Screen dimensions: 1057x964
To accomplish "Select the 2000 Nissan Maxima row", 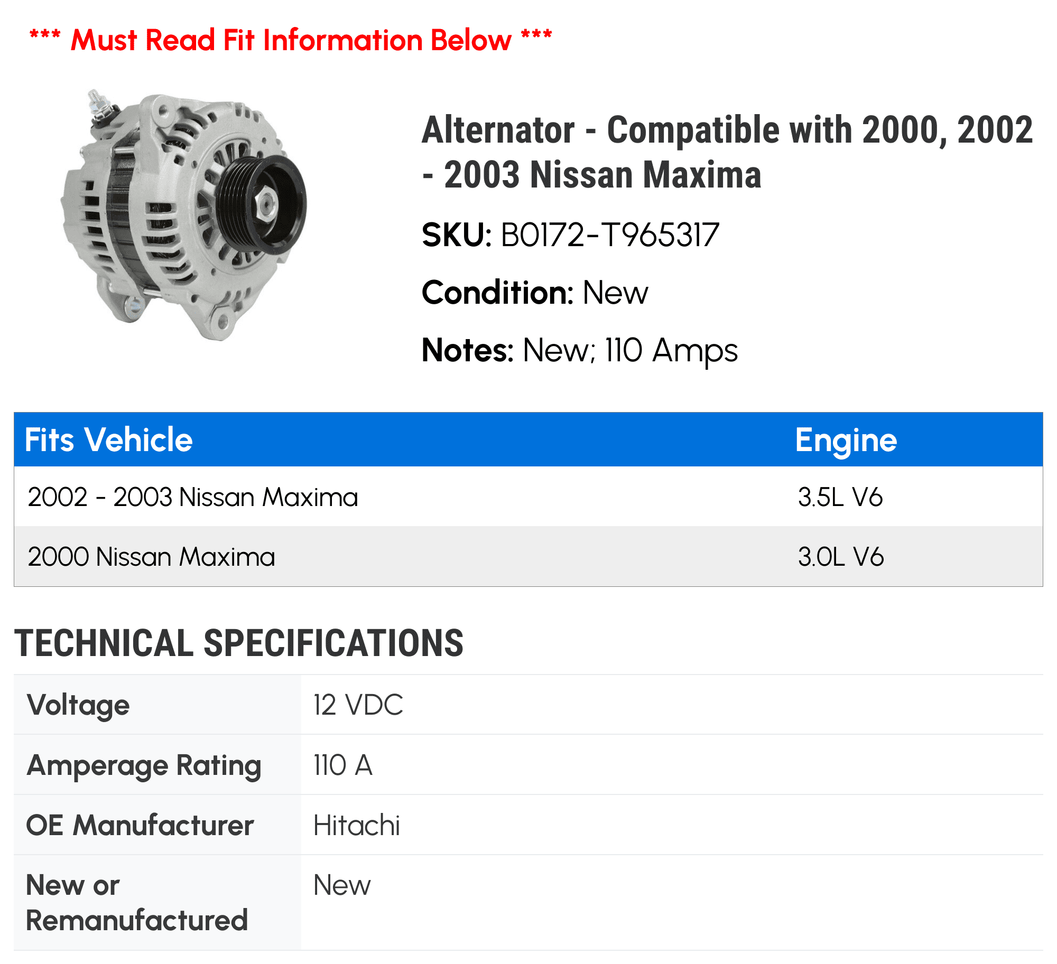I will click(152, 557).
